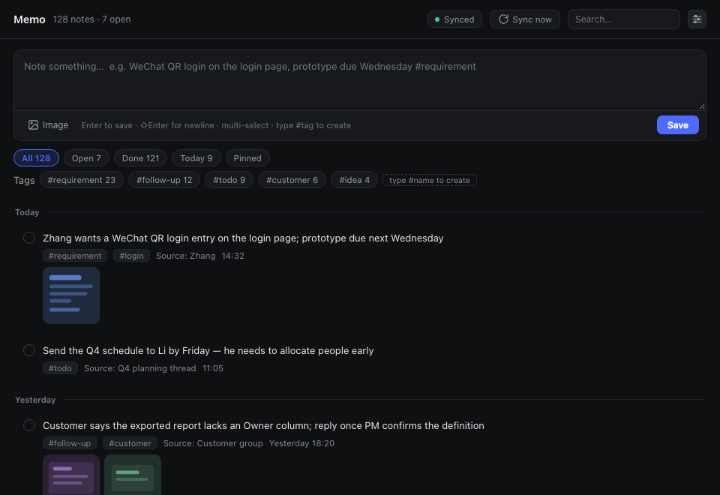Click the #customer tag on the customer note
The width and height of the screenshot is (720, 495).
pyautogui.click(x=130, y=443)
